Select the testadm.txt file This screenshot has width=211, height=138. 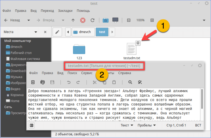click(132, 51)
